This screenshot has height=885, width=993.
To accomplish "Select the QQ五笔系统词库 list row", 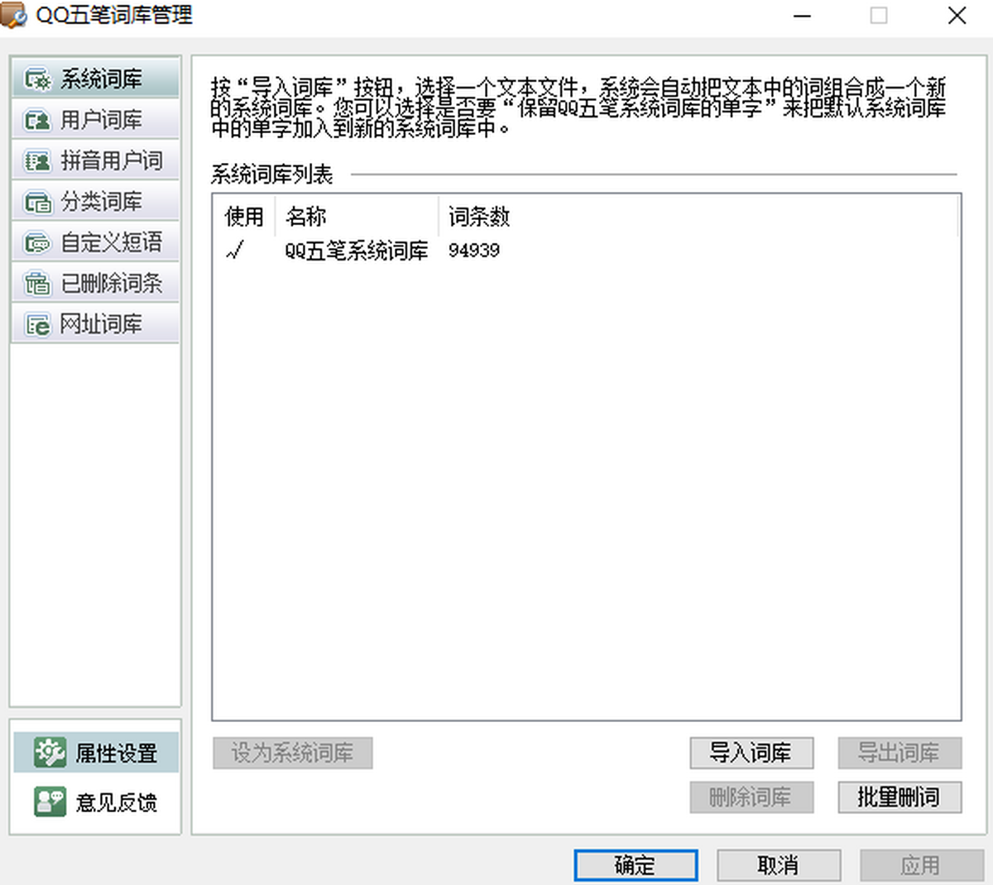I will tap(356, 251).
